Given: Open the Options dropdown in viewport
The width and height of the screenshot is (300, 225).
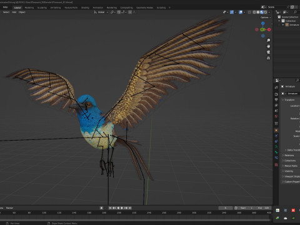Looking at the screenshot, I should [x=266, y=17].
